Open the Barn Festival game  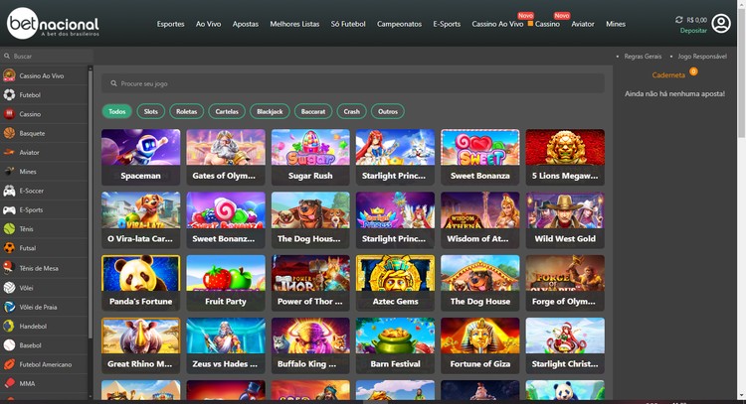395,345
